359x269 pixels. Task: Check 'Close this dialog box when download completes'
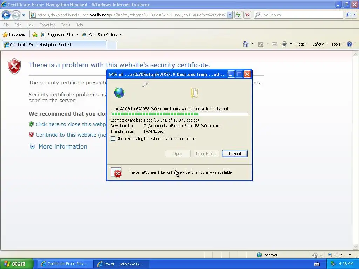pyautogui.click(x=113, y=139)
